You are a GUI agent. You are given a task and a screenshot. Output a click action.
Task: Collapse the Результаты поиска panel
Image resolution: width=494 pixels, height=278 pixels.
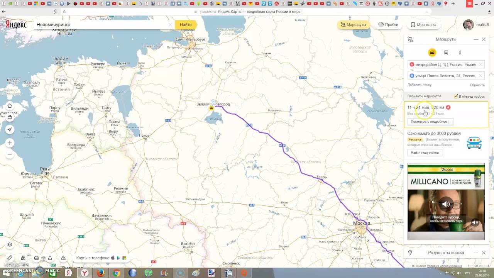click(476, 253)
